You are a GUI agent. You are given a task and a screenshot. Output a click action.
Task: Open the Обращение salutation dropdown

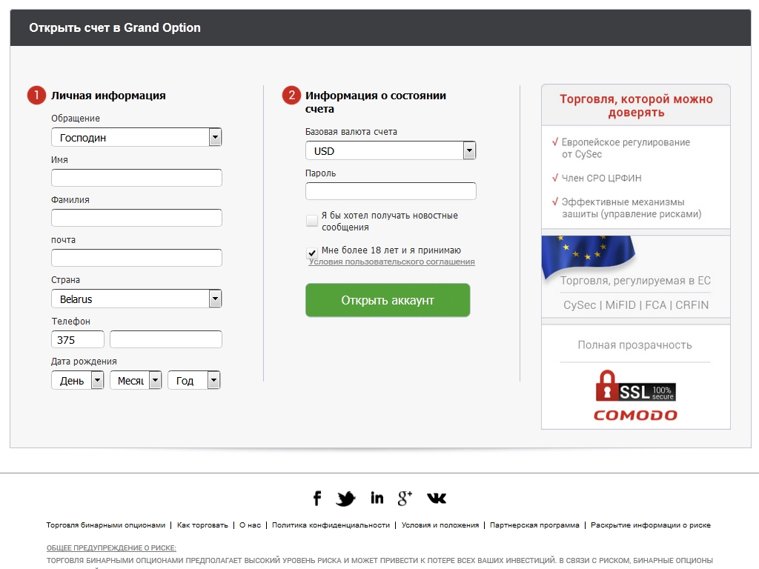[136, 137]
